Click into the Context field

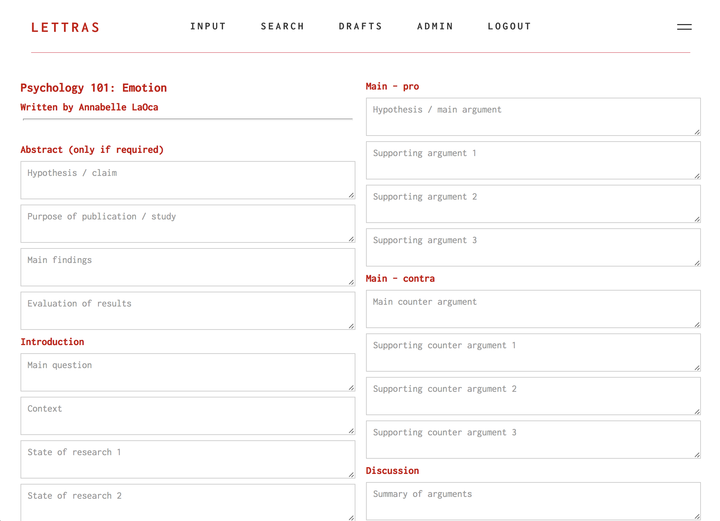pyautogui.click(x=188, y=416)
